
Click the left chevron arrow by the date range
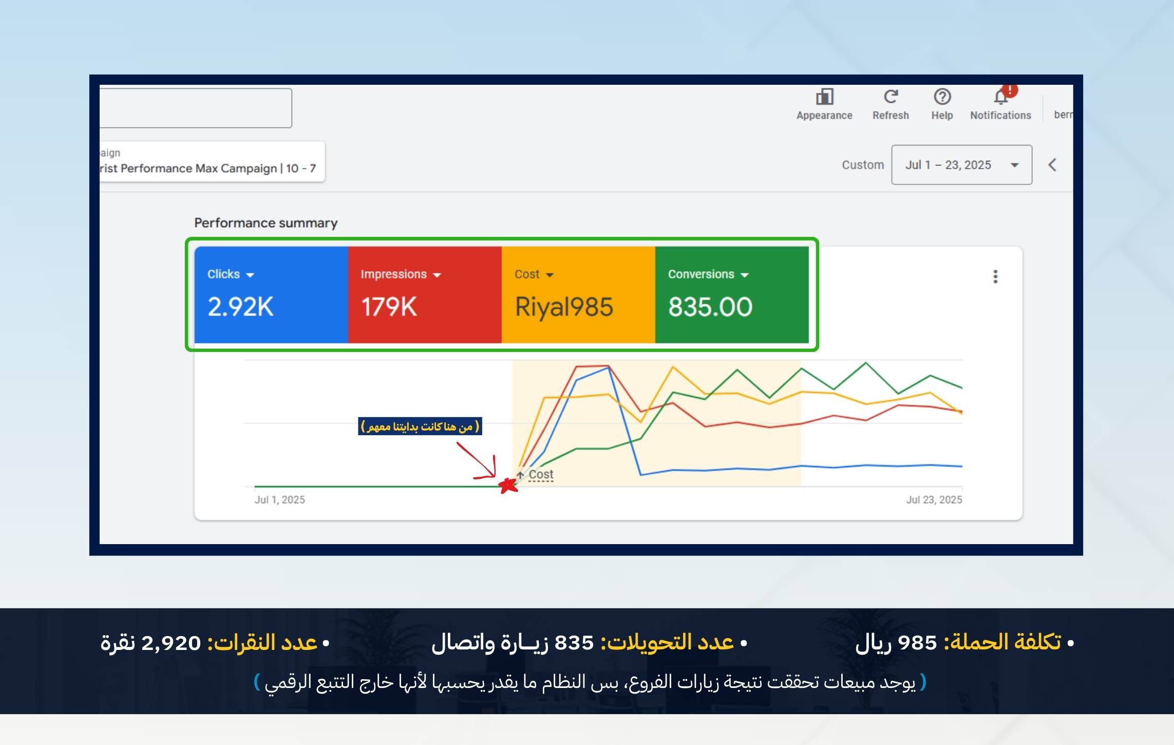(x=1052, y=165)
